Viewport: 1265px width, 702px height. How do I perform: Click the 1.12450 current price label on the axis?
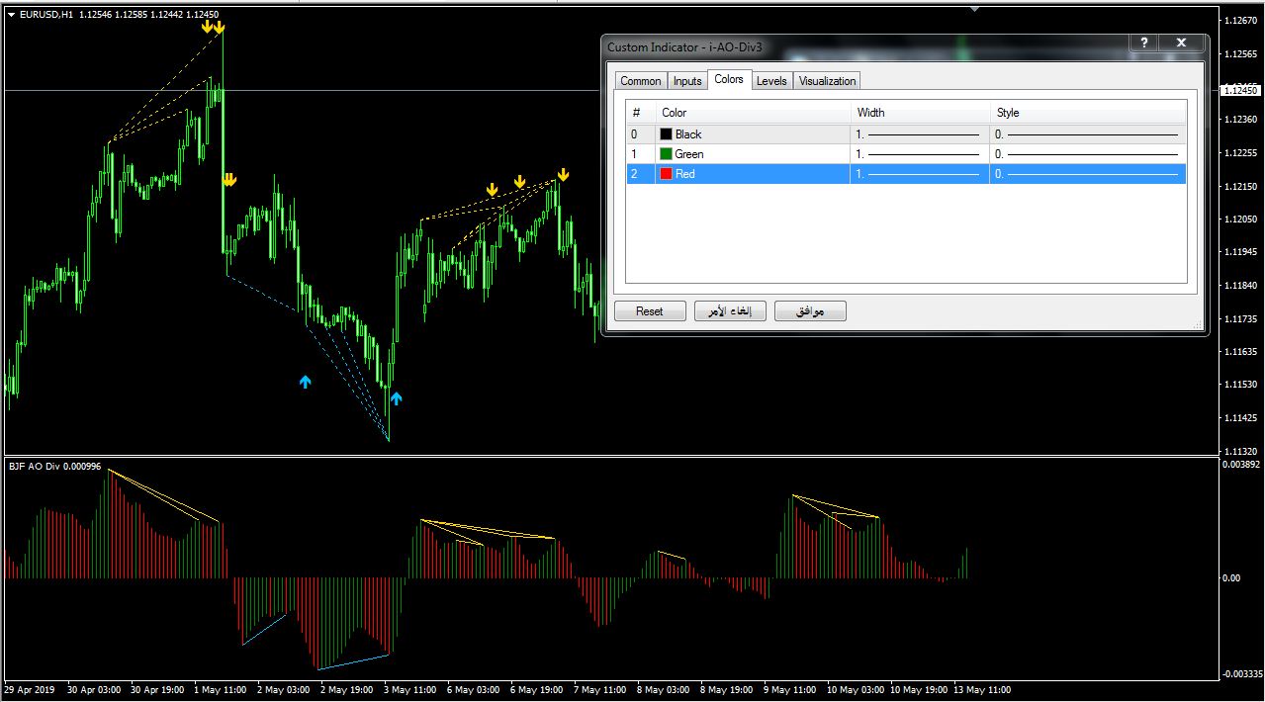click(x=1240, y=91)
